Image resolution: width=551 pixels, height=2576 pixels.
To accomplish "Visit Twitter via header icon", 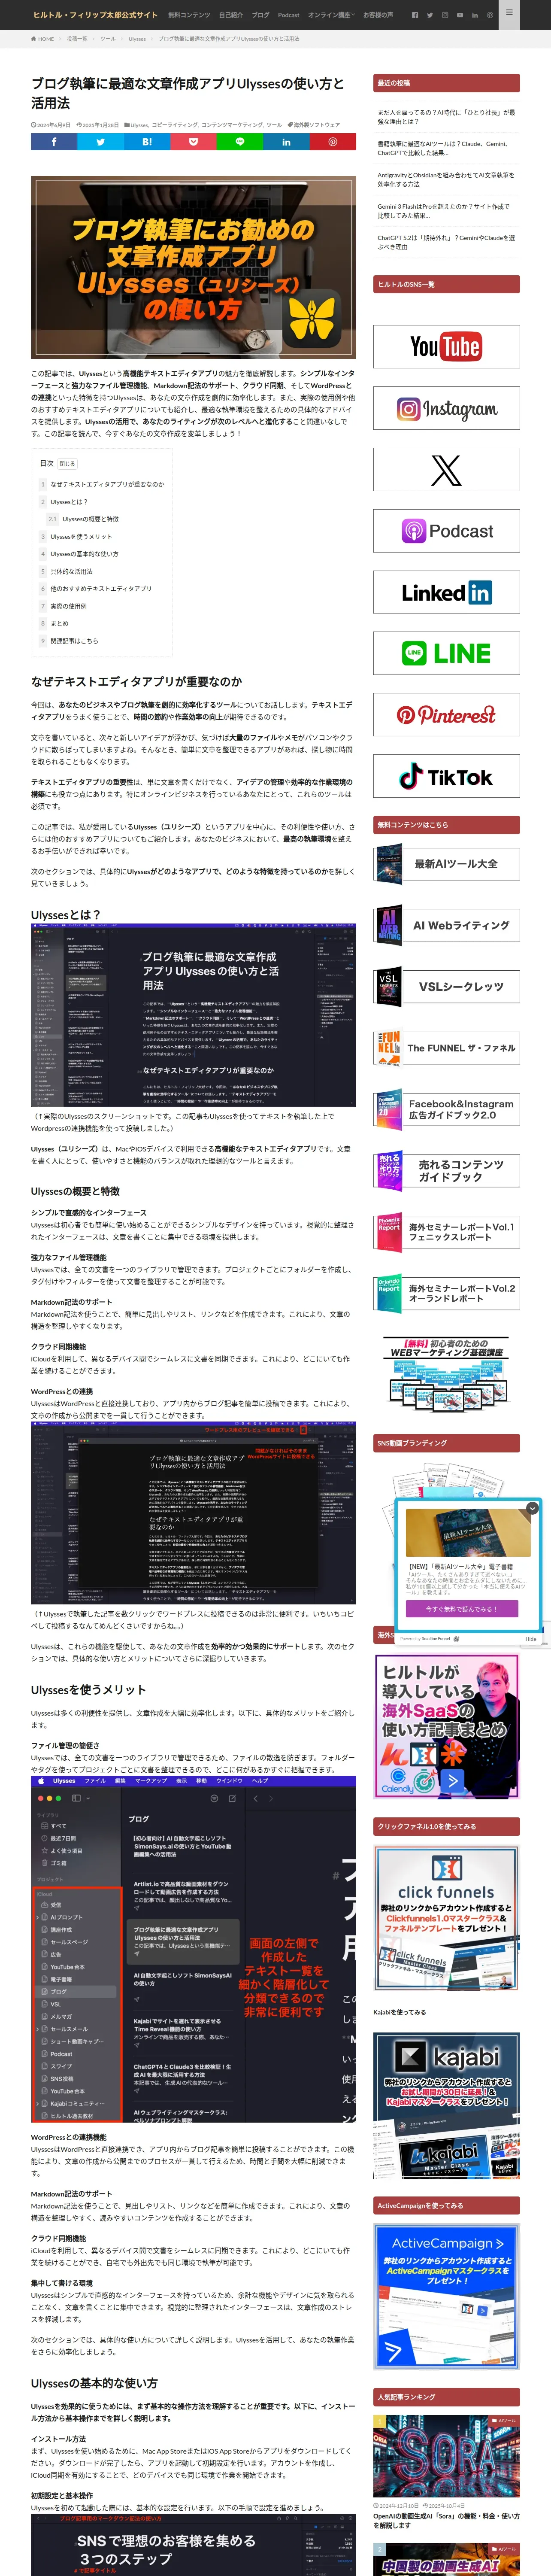I will [x=430, y=15].
